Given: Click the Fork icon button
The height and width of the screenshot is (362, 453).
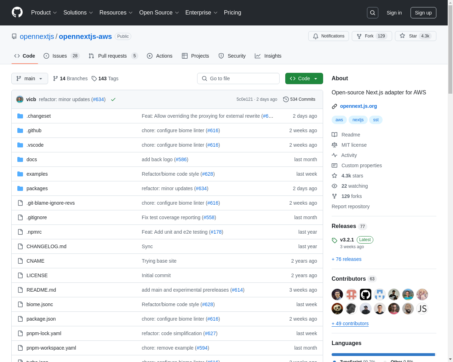Looking at the screenshot, I should (359, 36).
